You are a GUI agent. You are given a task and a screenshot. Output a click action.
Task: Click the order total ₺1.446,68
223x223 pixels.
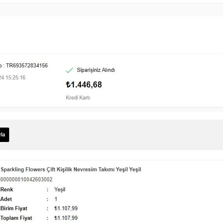(84, 84)
